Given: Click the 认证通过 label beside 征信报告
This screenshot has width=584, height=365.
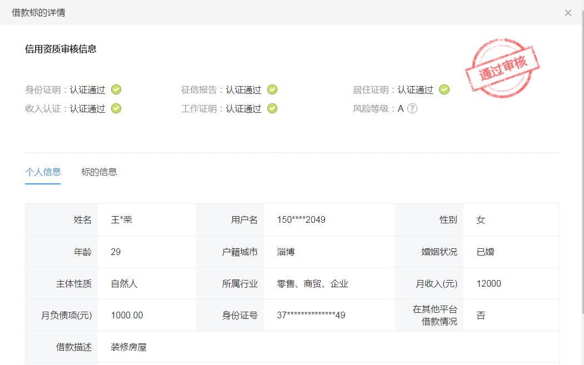Looking at the screenshot, I should [243, 89].
